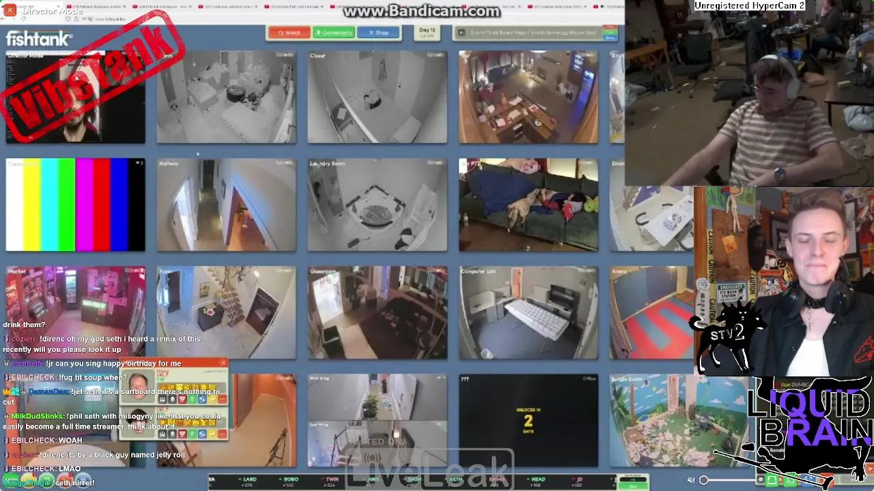Open the Glassroom camera thumbnail
The width and height of the screenshot is (874, 491).
point(377,312)
